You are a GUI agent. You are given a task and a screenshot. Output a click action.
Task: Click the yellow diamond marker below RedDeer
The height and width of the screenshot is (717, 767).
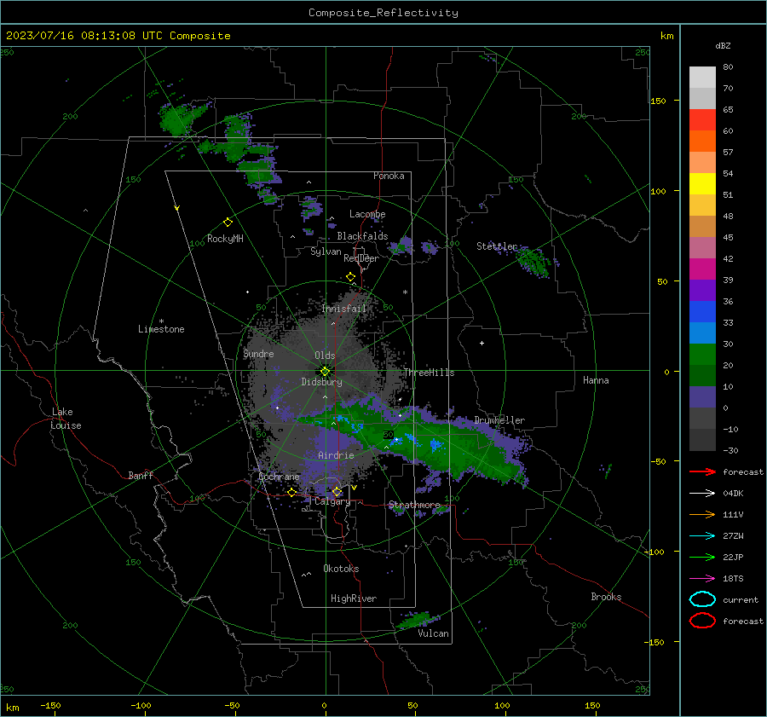tap(350, 277)
